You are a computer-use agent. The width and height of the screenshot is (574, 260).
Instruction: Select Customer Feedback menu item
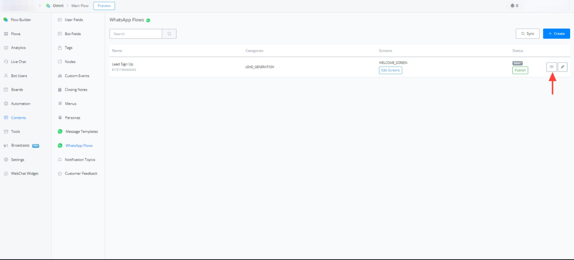click(81, 174)
